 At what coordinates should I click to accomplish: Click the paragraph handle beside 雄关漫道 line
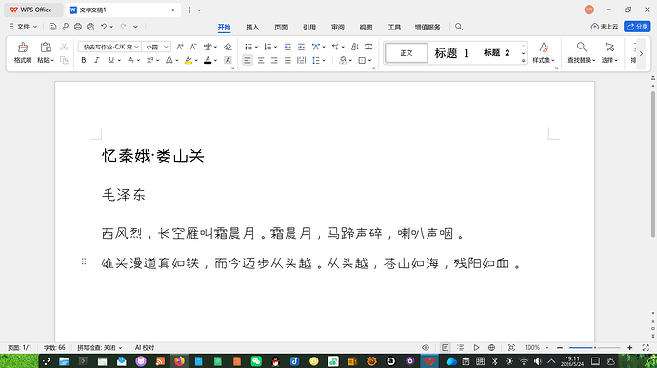pyautogui.click(x=84, y=261)
